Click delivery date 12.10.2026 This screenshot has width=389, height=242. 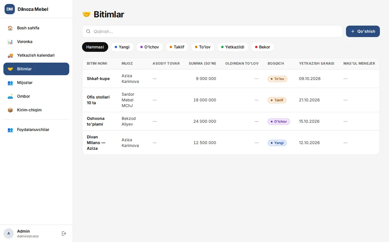[309, 143]
